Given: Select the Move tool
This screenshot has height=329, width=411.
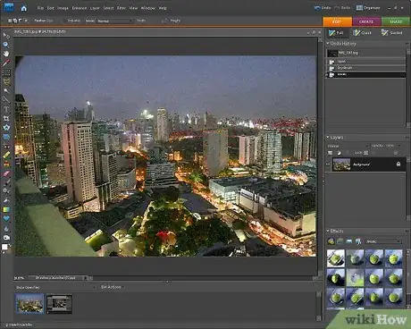Looking at the screenshot, I should (6, 36).
